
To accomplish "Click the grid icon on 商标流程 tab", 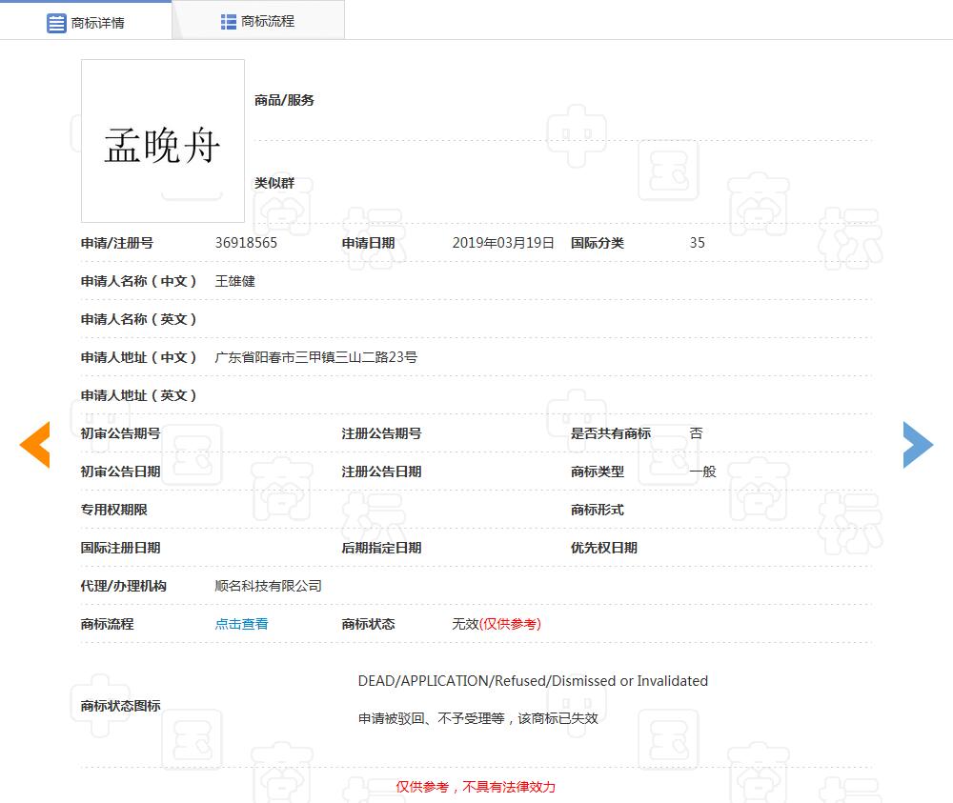I will point(229,21).
